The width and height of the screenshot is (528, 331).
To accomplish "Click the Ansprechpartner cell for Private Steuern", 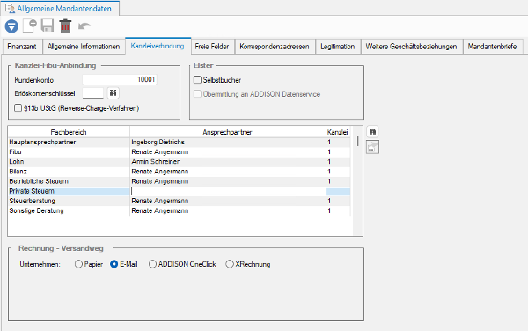I will pyautogui.click(x=228, y=191).
